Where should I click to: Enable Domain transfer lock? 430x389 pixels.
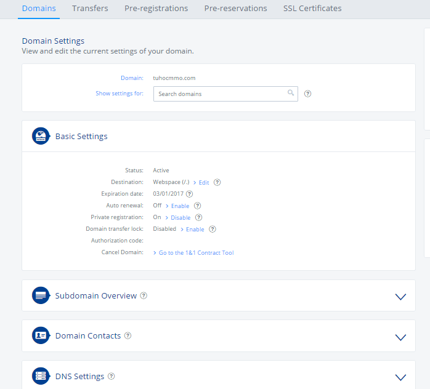tap(195, 230)
